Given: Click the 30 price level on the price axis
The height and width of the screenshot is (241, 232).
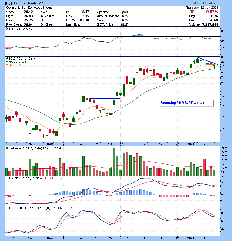Looking at the screenshot, I should (x=223, y=57).
